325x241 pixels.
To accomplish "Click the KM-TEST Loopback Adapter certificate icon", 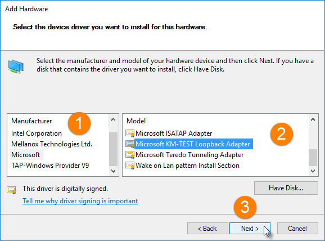I will 130,144.
